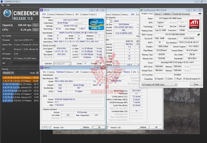207x143 pixels.
Task: Click Mainboard tab in top CPU-Z window
Action: (60, 14)
